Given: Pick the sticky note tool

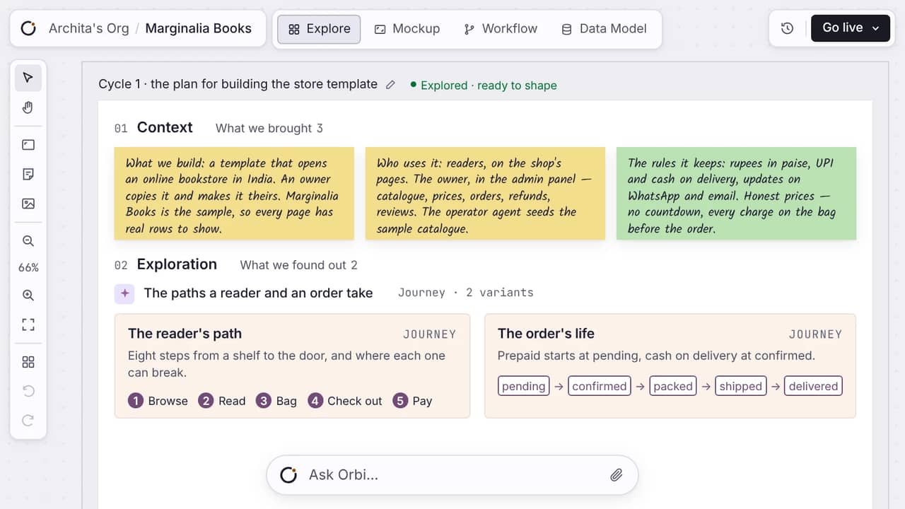Looking at the screenshot, I should point(28,175).
